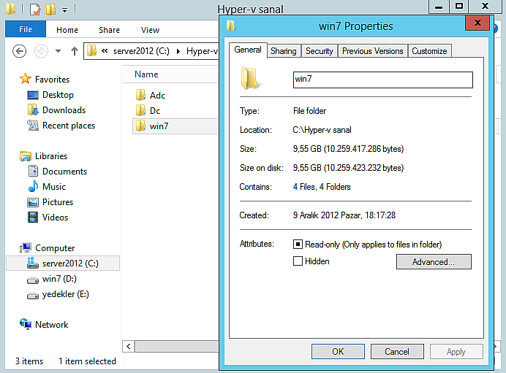Click the Videos filmstrip icon
The image size is (506, 373).
click(x=33, y=218)
